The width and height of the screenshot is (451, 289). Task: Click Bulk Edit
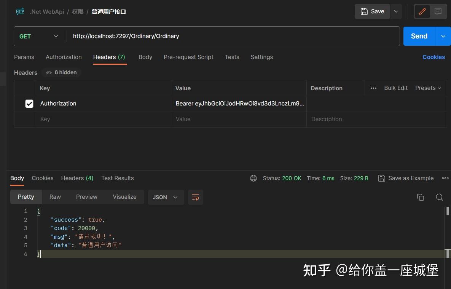coord(396,88)
